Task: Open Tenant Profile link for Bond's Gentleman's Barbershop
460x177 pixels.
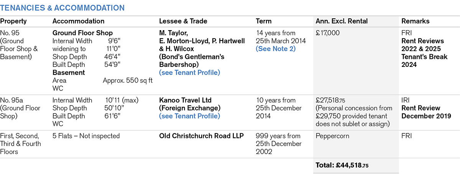Action: click(x=189, y=73)
